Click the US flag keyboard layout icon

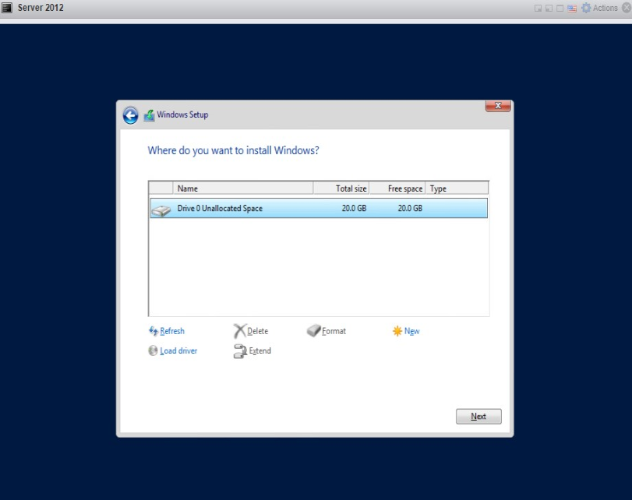coord(572,9)
